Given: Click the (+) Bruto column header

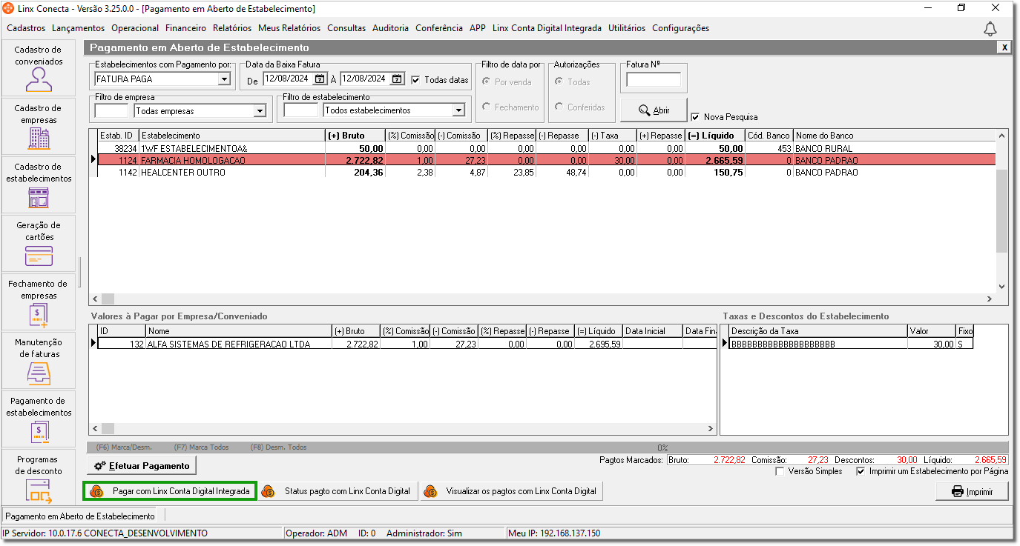Looking at the screenshot, I should (355, 136).
